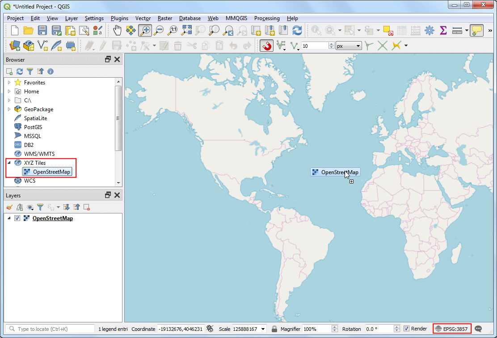The width and height of the screenshot is (497, 338).
Task: Filter the Browser panel items
Action: (x=30, y=71)
